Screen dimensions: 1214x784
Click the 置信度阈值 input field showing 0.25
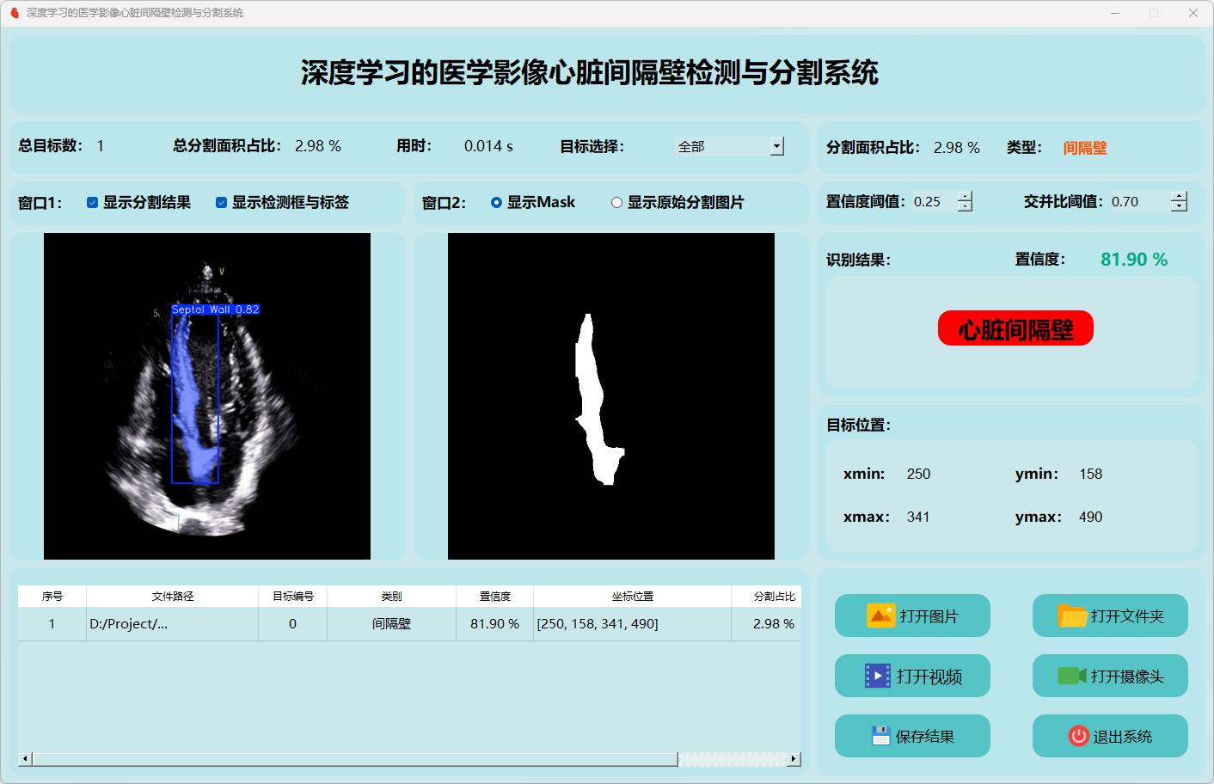933,202
